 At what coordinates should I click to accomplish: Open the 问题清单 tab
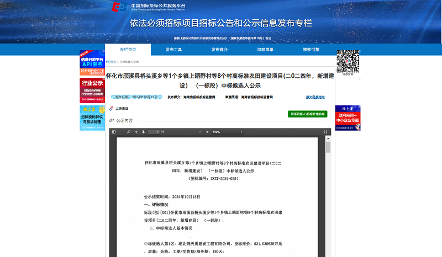click(x=265, y=50)
